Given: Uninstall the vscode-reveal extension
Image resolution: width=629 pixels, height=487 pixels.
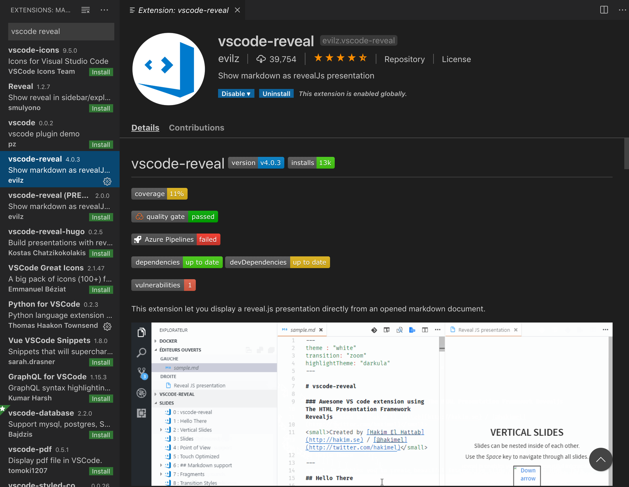Looking at the screenshot, I should pos(276,94).
